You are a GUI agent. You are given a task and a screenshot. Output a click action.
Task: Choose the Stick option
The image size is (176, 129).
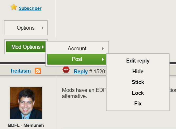pyautogui.click(x=138, y=82)
